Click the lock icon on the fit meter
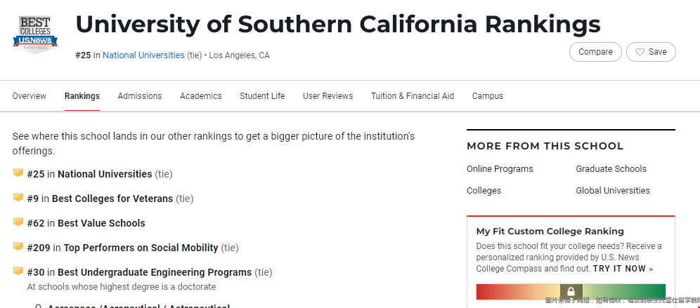The image size is (700, 308). (571, 292)
